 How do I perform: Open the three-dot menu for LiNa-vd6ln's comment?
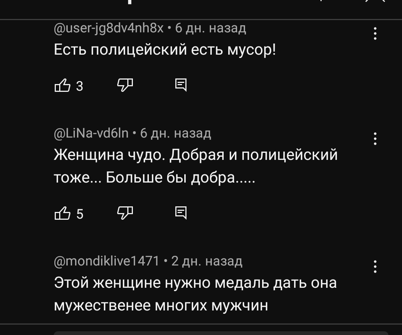click(375, 139)
